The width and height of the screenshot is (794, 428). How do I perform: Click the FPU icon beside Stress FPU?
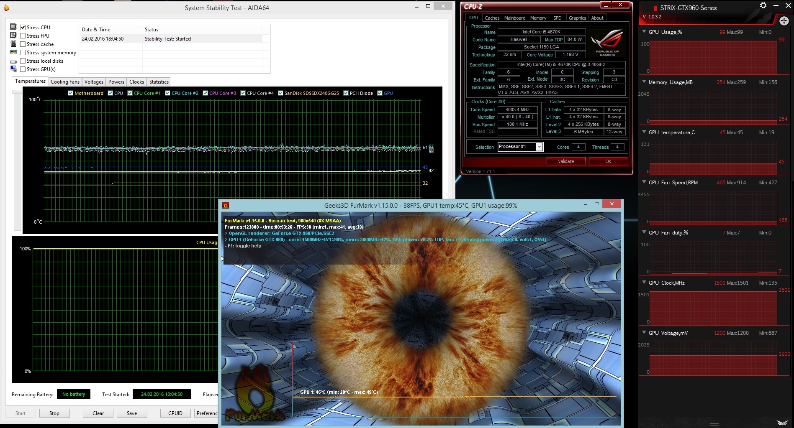click(13, 36)
